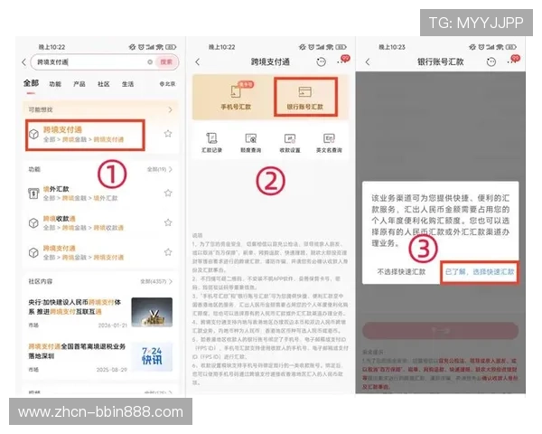Open 额度查询 quota inquiry
542x434 pixels.
pos(251,143)
